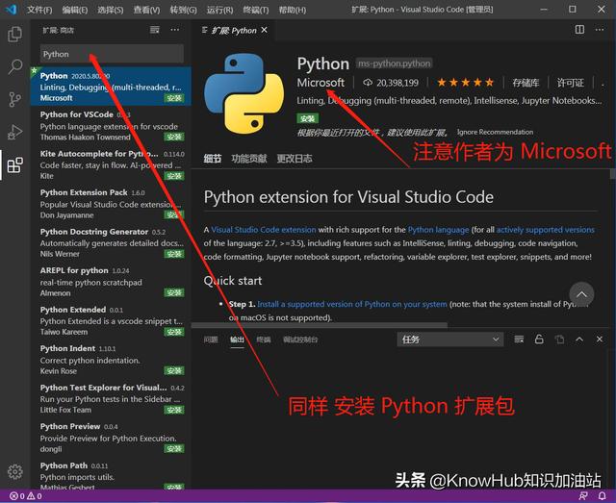Switch to the 更改日志 tab
Screen dimensions: 616x503
295,159
